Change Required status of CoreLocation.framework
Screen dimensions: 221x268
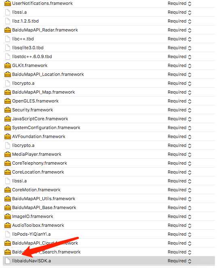pyautogui.click(x=179, y=172)
